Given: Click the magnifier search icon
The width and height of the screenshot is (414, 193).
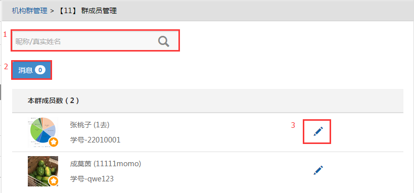Looking at the screenshot, I should [164, 41].
